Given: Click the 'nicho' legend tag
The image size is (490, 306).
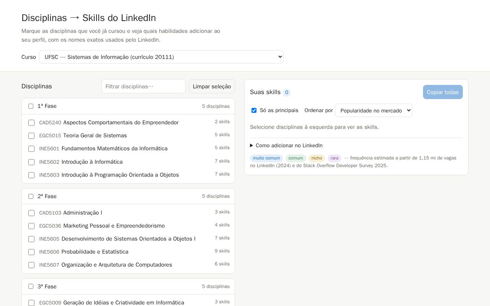Looking at the screenshot, I should [317, 158].
